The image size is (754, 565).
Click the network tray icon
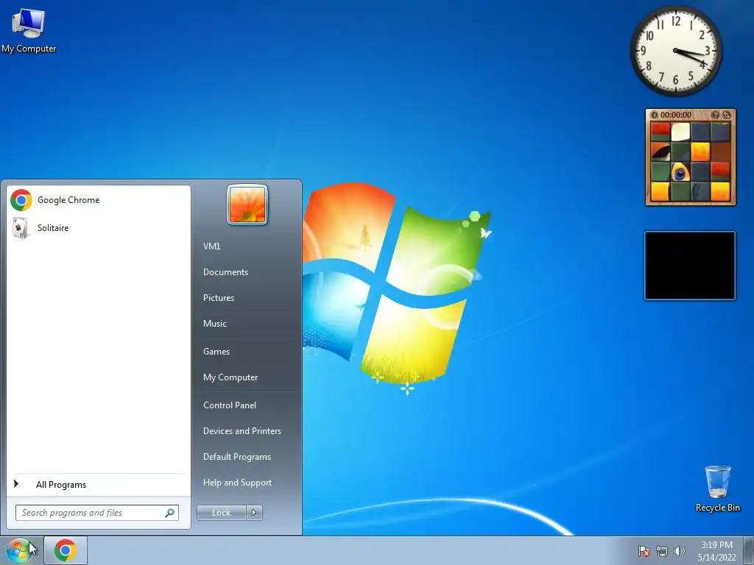[x=662, y=551]
